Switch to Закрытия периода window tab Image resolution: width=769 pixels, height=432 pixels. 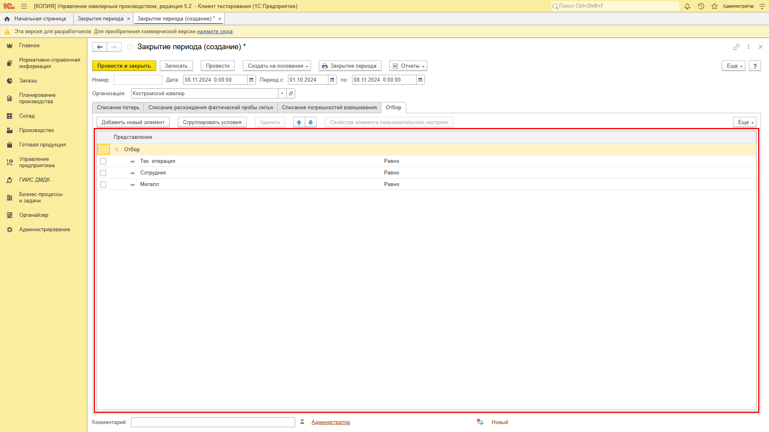[101, 19]
